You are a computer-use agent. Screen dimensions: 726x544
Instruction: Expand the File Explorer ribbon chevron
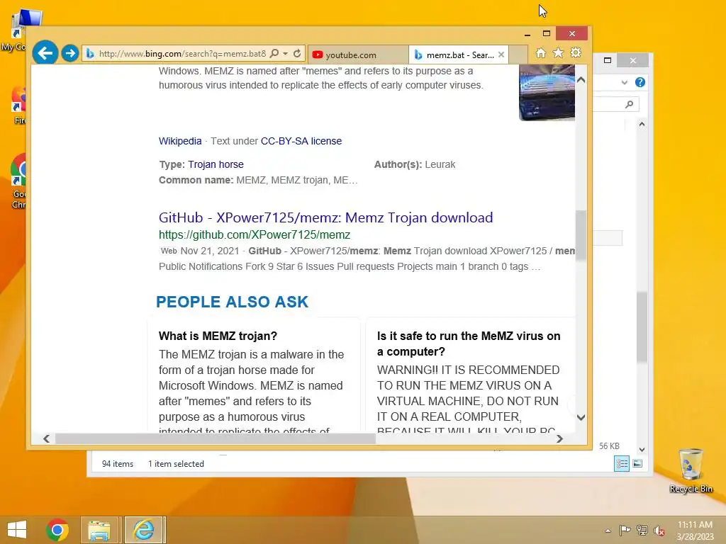(625, 82)
